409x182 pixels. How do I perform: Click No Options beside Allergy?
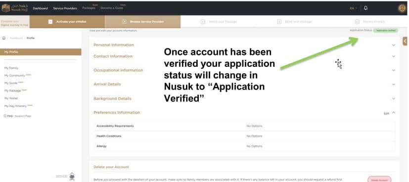(254, 146)
